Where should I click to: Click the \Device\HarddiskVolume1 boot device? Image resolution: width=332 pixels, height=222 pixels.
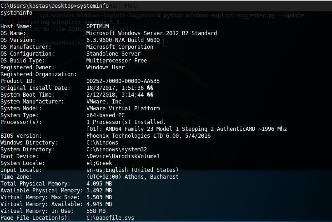123,156
